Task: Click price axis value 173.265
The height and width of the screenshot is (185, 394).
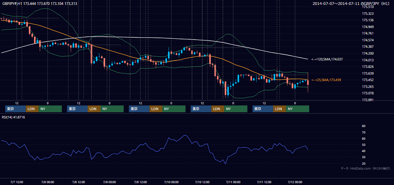Action: tap(367, 87)
